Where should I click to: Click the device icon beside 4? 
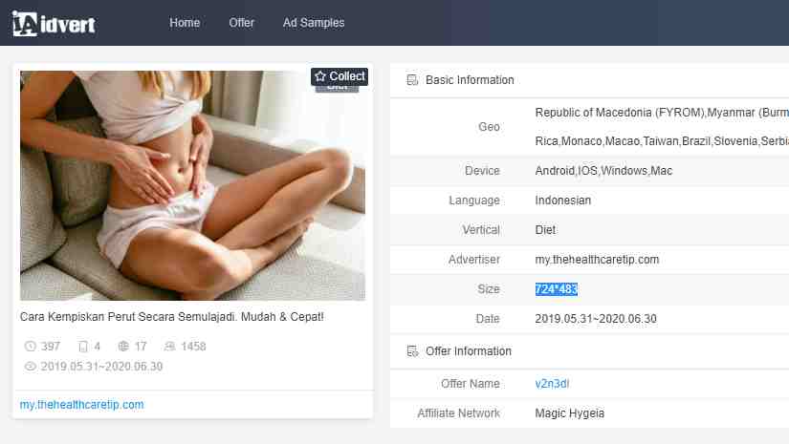point(83,347)
